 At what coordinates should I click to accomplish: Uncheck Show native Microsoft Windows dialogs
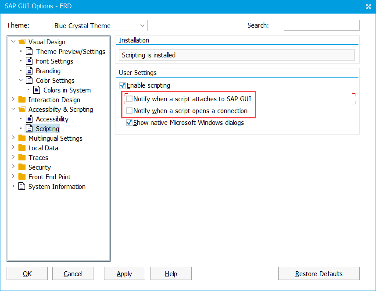(x=129, y=123)
